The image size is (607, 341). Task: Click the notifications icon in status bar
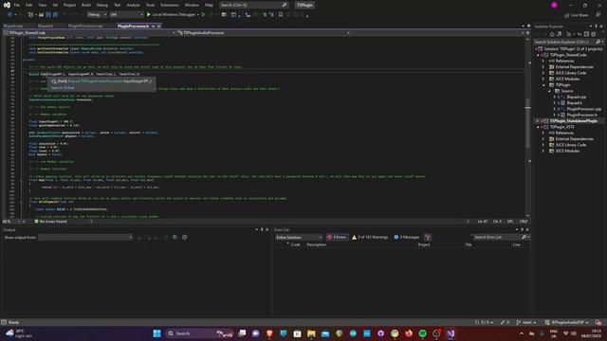click(x=598, y=322)
